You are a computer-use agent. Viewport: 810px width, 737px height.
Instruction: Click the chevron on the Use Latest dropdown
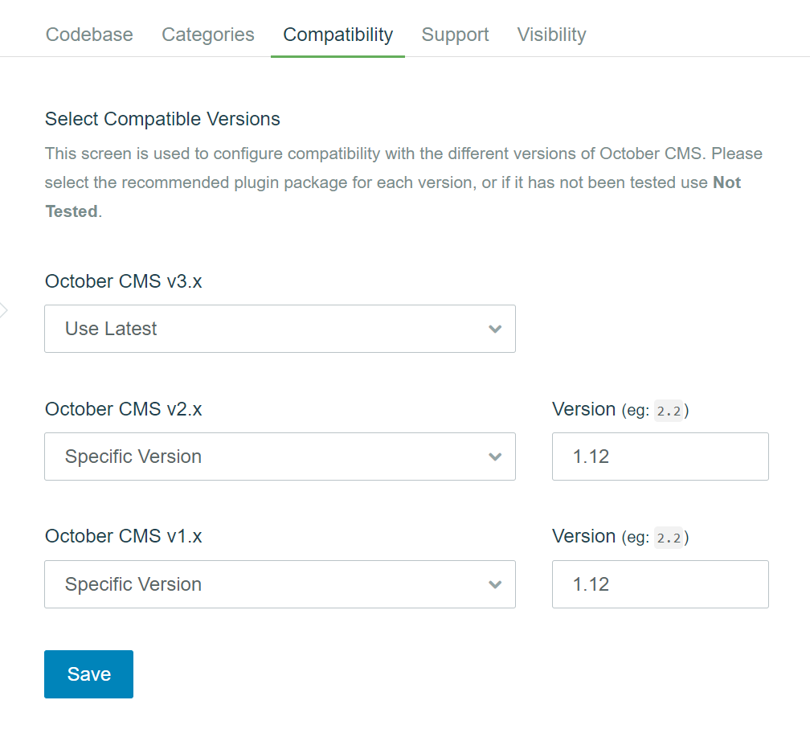click(496, 328)
